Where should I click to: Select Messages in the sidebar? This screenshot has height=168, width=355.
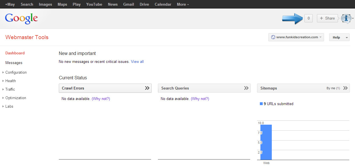point(14,63)
